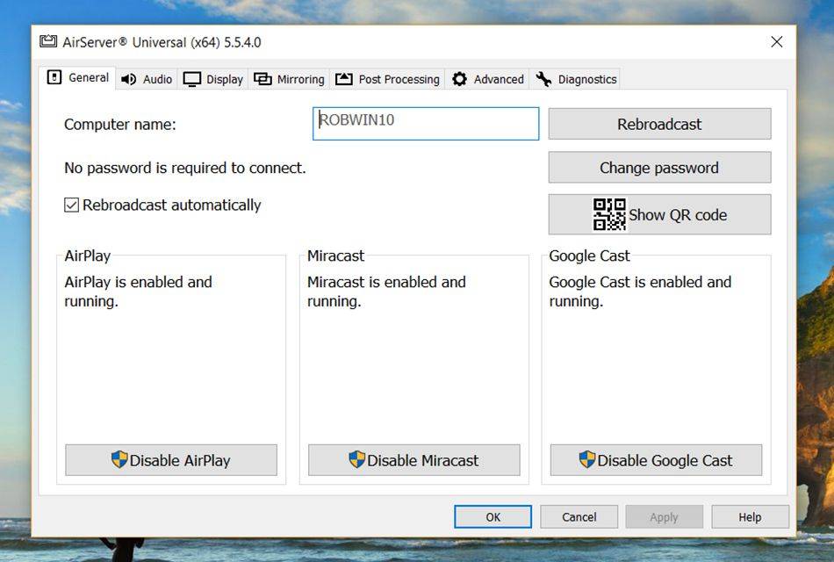The width and height of the screenshot is (834, 562).
Task: Click the Apply button
Action: coord(664,516)
